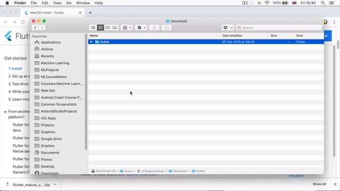Image resolution: width=340 pixels, height=191 pixels.
Task: Open the Help menu
Action: pos(99,3)
